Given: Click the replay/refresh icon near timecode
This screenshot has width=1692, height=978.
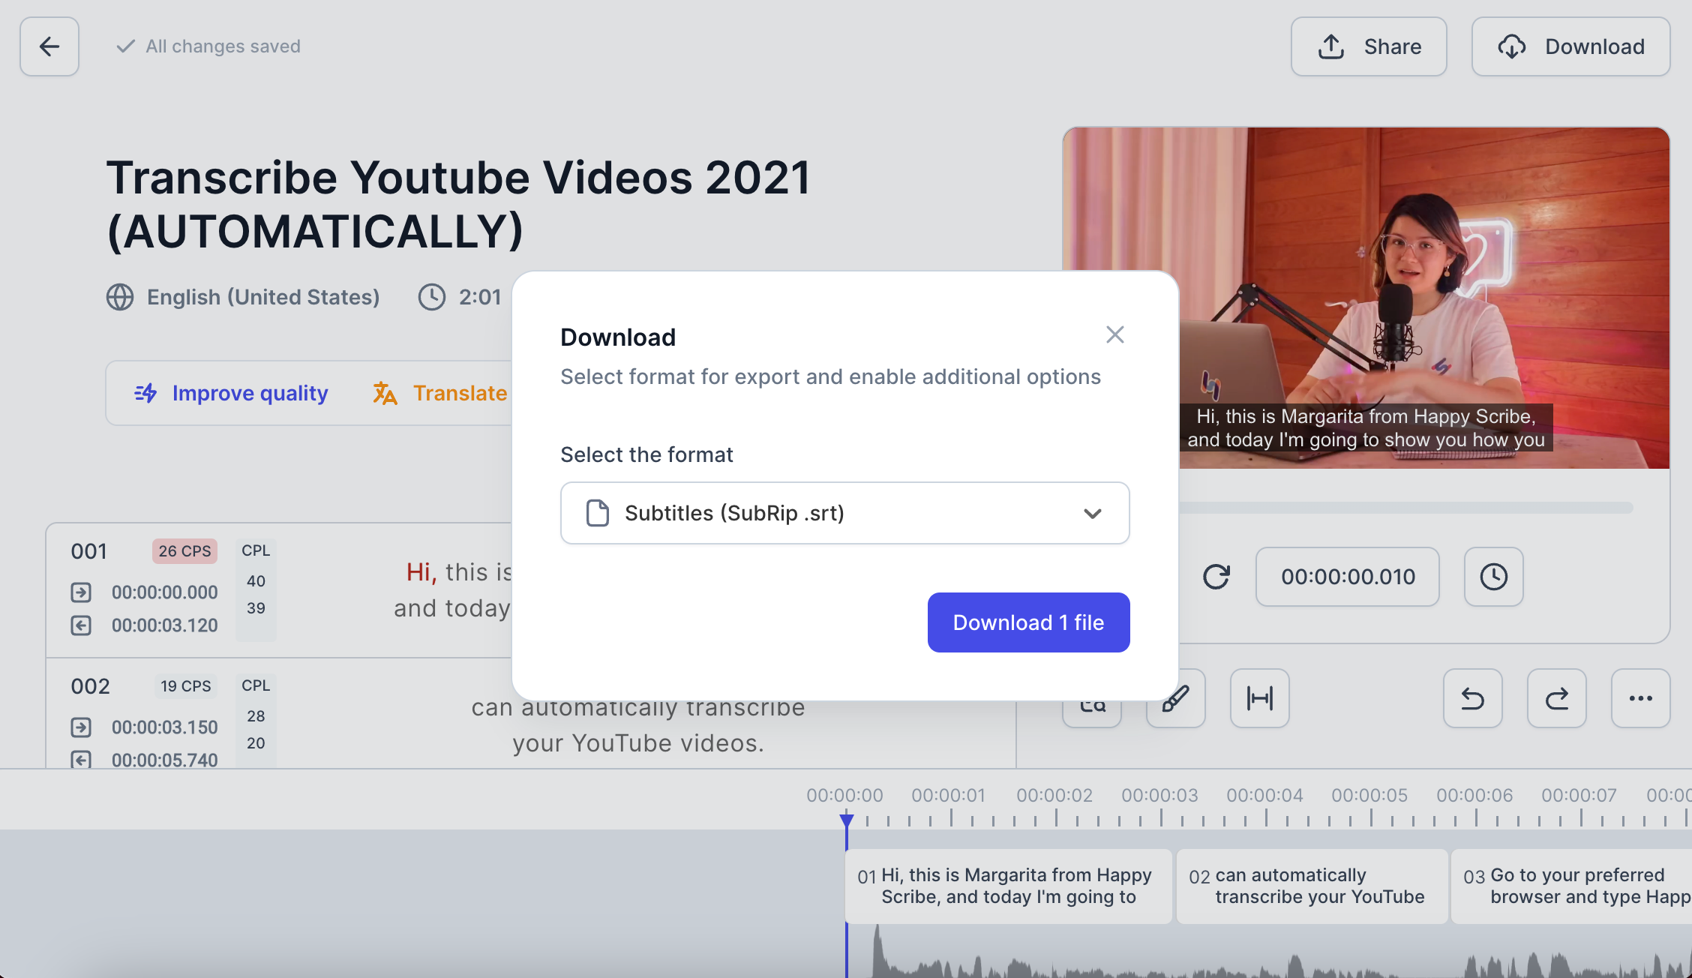Looking at the screenshot, I should tap(1216, 577).
